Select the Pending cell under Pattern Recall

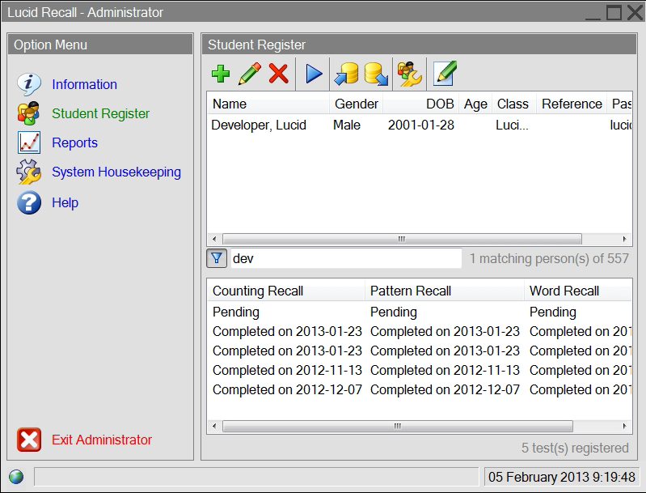click(394, 312)
